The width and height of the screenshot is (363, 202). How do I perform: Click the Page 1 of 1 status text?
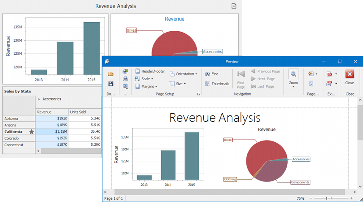pyautogui.click(x=113, y=198)
